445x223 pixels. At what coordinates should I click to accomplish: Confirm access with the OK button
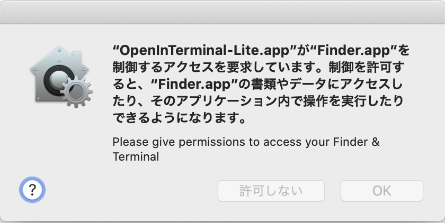[381, 191]
